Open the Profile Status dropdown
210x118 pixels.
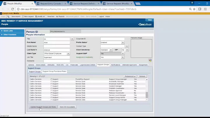coord(123,43)
